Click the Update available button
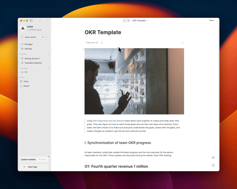Image resolution: width=237 pixels, height=189 pixels. [x=34, y=159]
